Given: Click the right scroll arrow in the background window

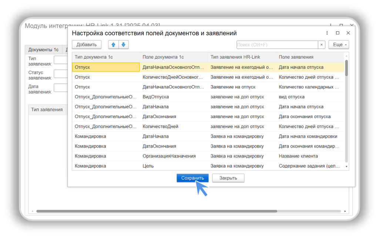Looking at the screenshot, I should [x=345, y=211].
